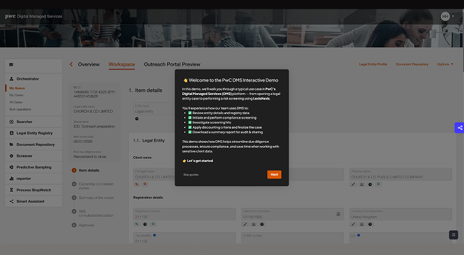Click the Tax identifier input field
The width and height of the screenshot is (464, 255).
click(184, 238)
